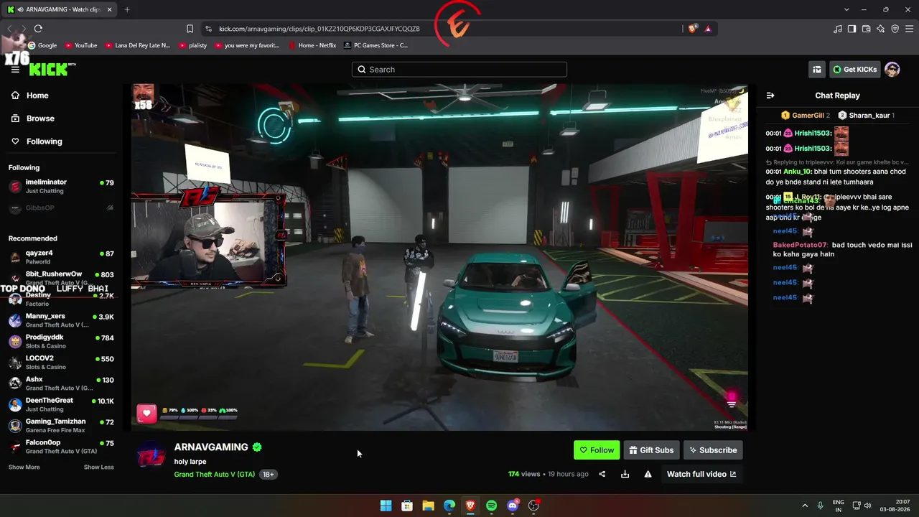This screenshot has width=919, height=517.
Task: Select the ARNAVGAMING browser tab
Action: point(60,9)
